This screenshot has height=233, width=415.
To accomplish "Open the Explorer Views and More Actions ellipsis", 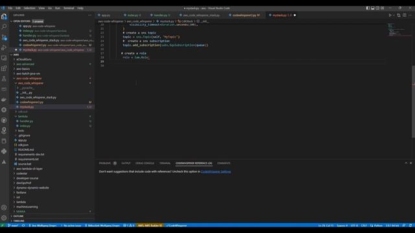I will [x=89, y=16].
